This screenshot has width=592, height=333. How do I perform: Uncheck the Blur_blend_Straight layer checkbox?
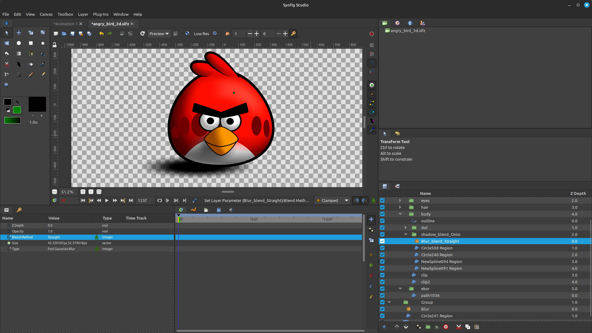[x=382, y=241]
